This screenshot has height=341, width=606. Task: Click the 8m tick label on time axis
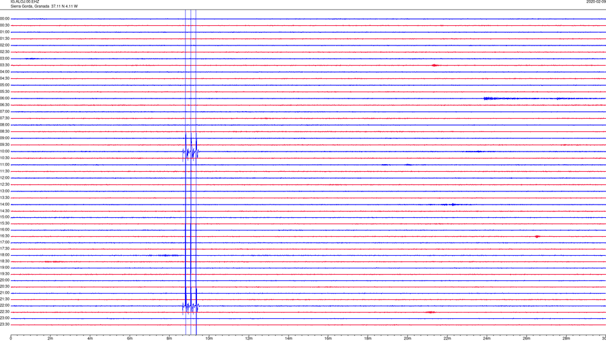click(x=169, y=338)
